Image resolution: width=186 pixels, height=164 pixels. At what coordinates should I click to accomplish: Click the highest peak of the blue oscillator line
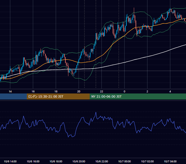tap(96, 112)
